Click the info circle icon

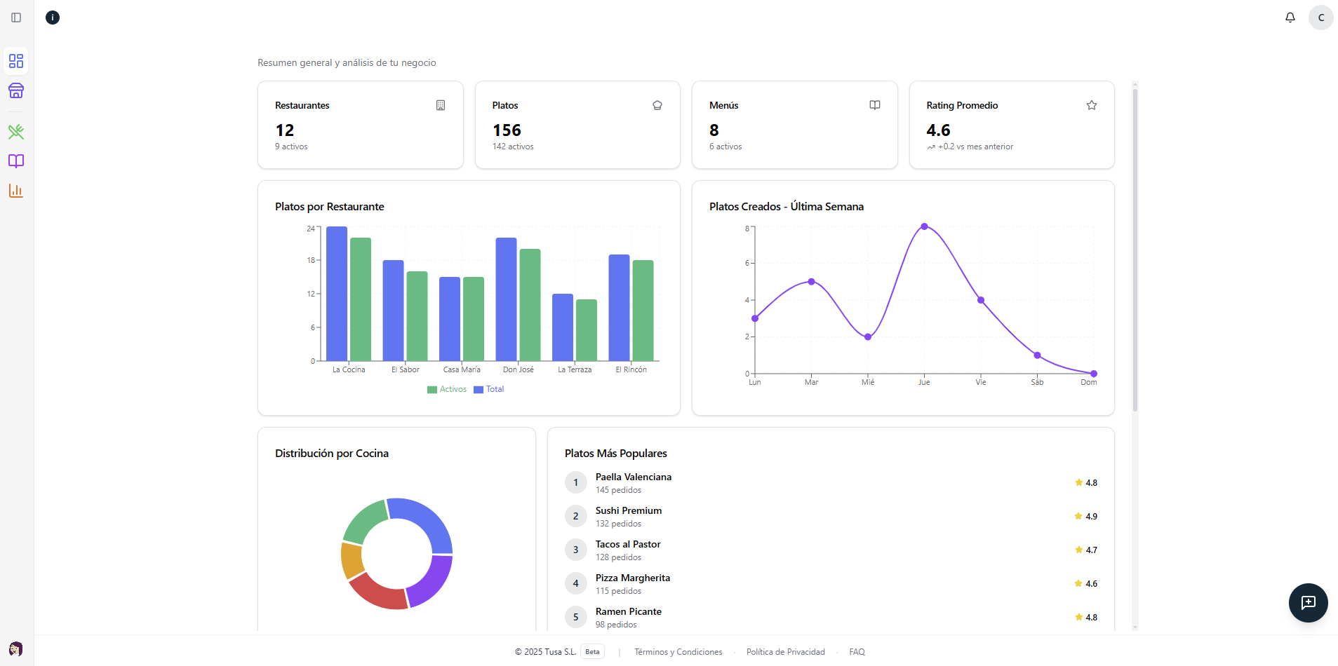[x=53, y=18]
